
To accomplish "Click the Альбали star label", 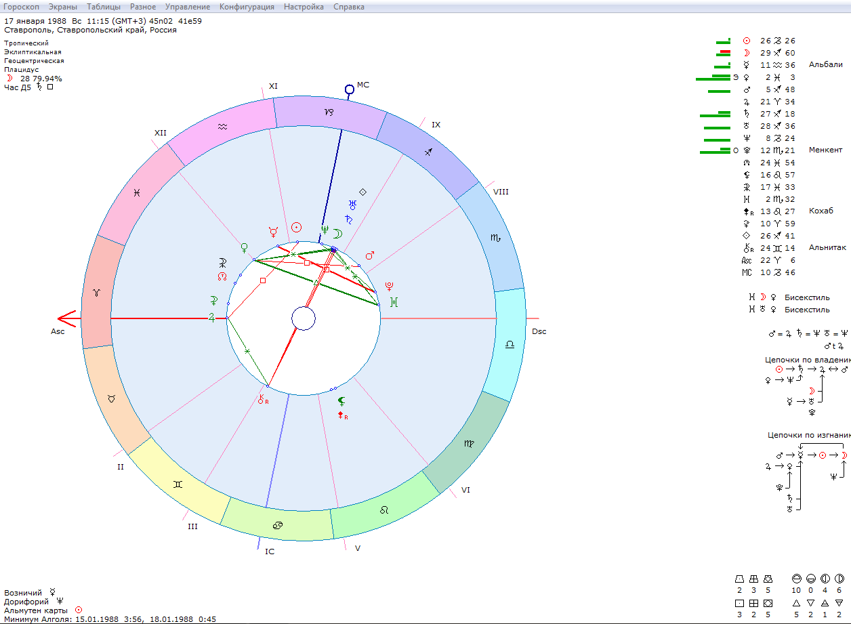I will click(825, 65).
